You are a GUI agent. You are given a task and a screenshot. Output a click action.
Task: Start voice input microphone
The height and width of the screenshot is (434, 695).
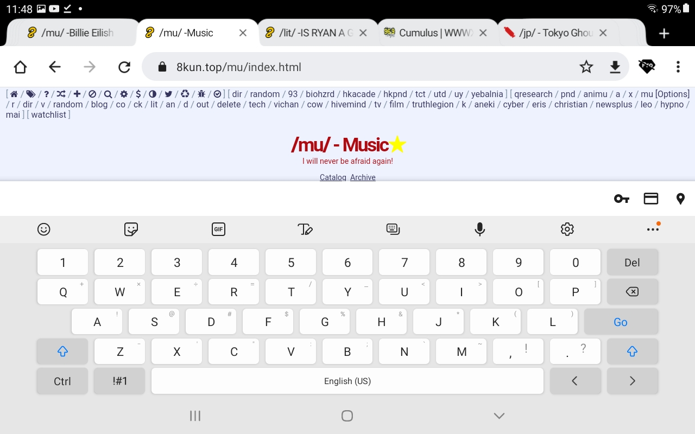480,229
